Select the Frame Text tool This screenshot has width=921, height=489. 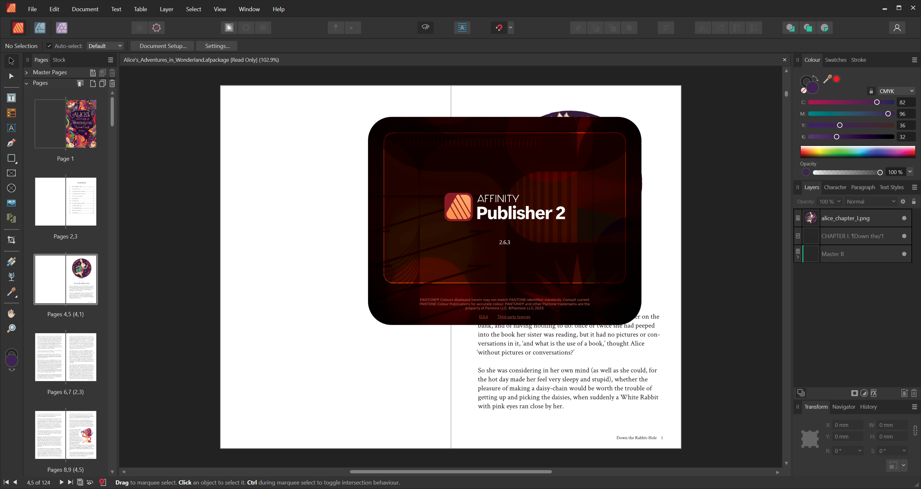point(11,98)
